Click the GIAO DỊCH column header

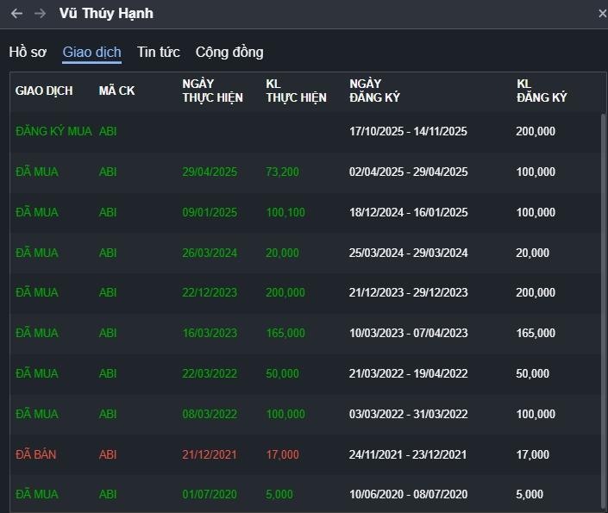point(44,91)
